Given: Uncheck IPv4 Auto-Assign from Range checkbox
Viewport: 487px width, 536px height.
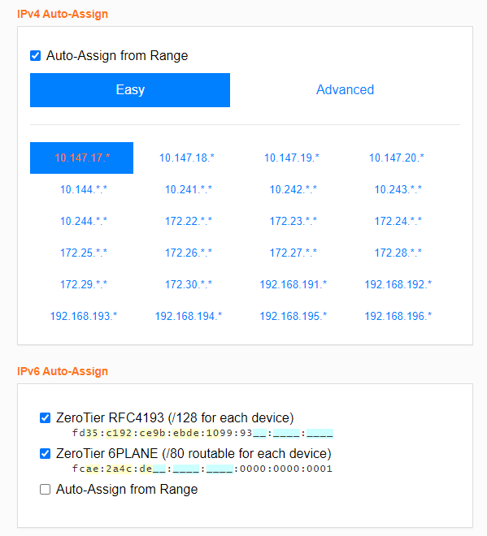Looking at the screenshot, I should (x=36, y=56).
